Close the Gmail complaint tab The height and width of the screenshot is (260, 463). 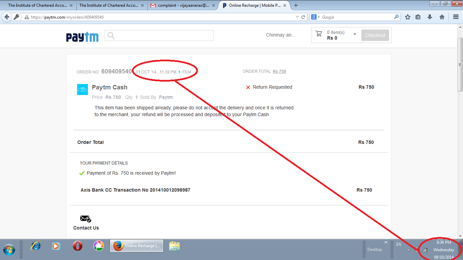(x=214, y=6)
